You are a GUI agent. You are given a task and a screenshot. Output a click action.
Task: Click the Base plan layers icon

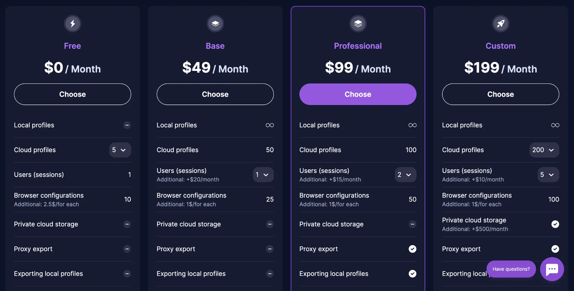tap(215, 24)
